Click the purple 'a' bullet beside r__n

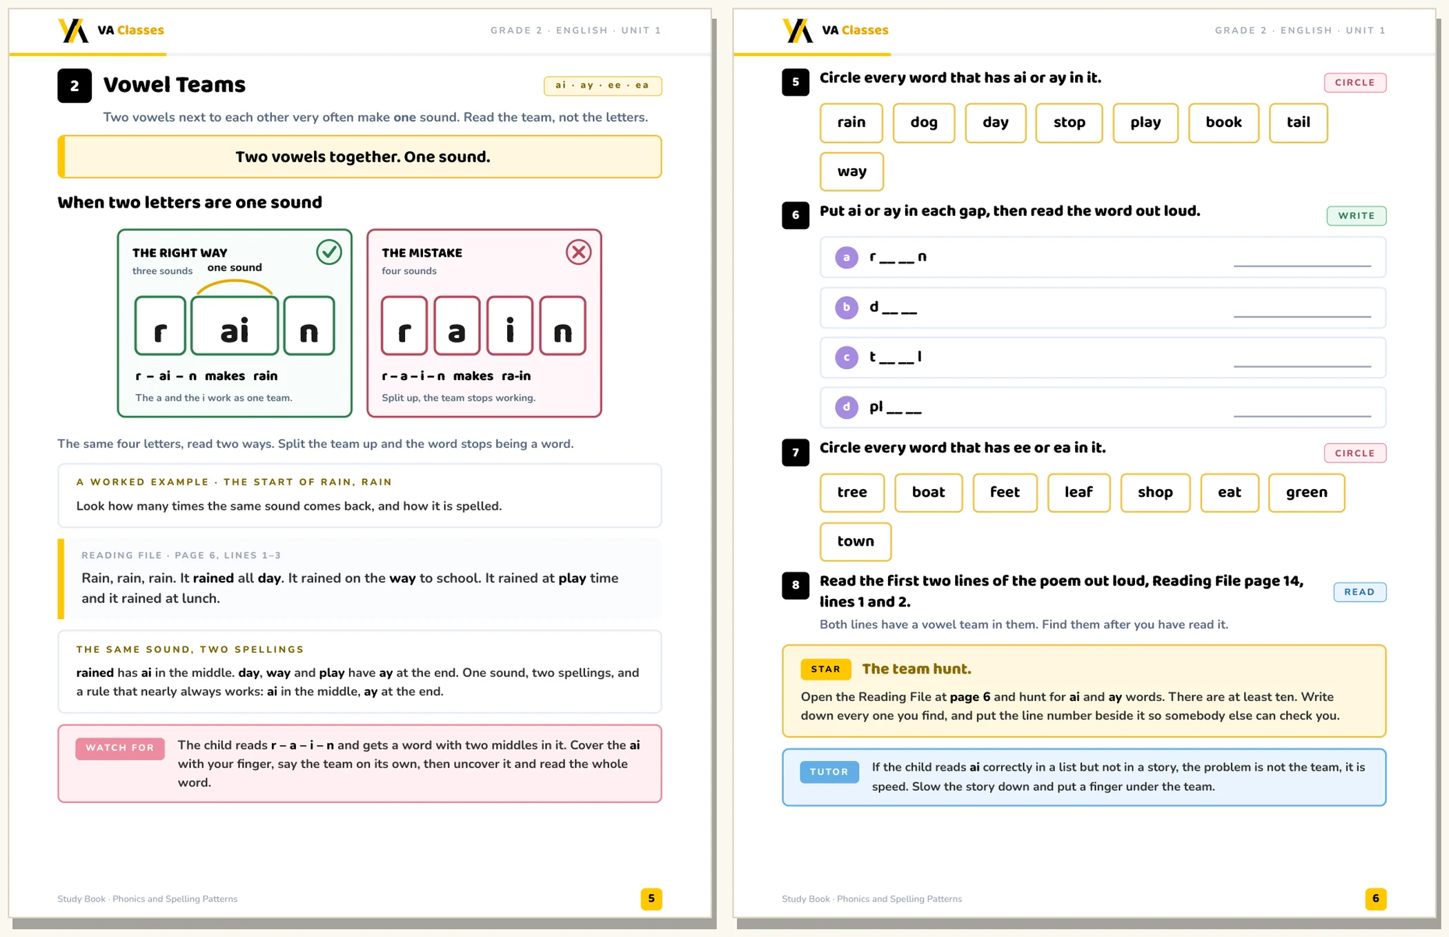(847, 257)
